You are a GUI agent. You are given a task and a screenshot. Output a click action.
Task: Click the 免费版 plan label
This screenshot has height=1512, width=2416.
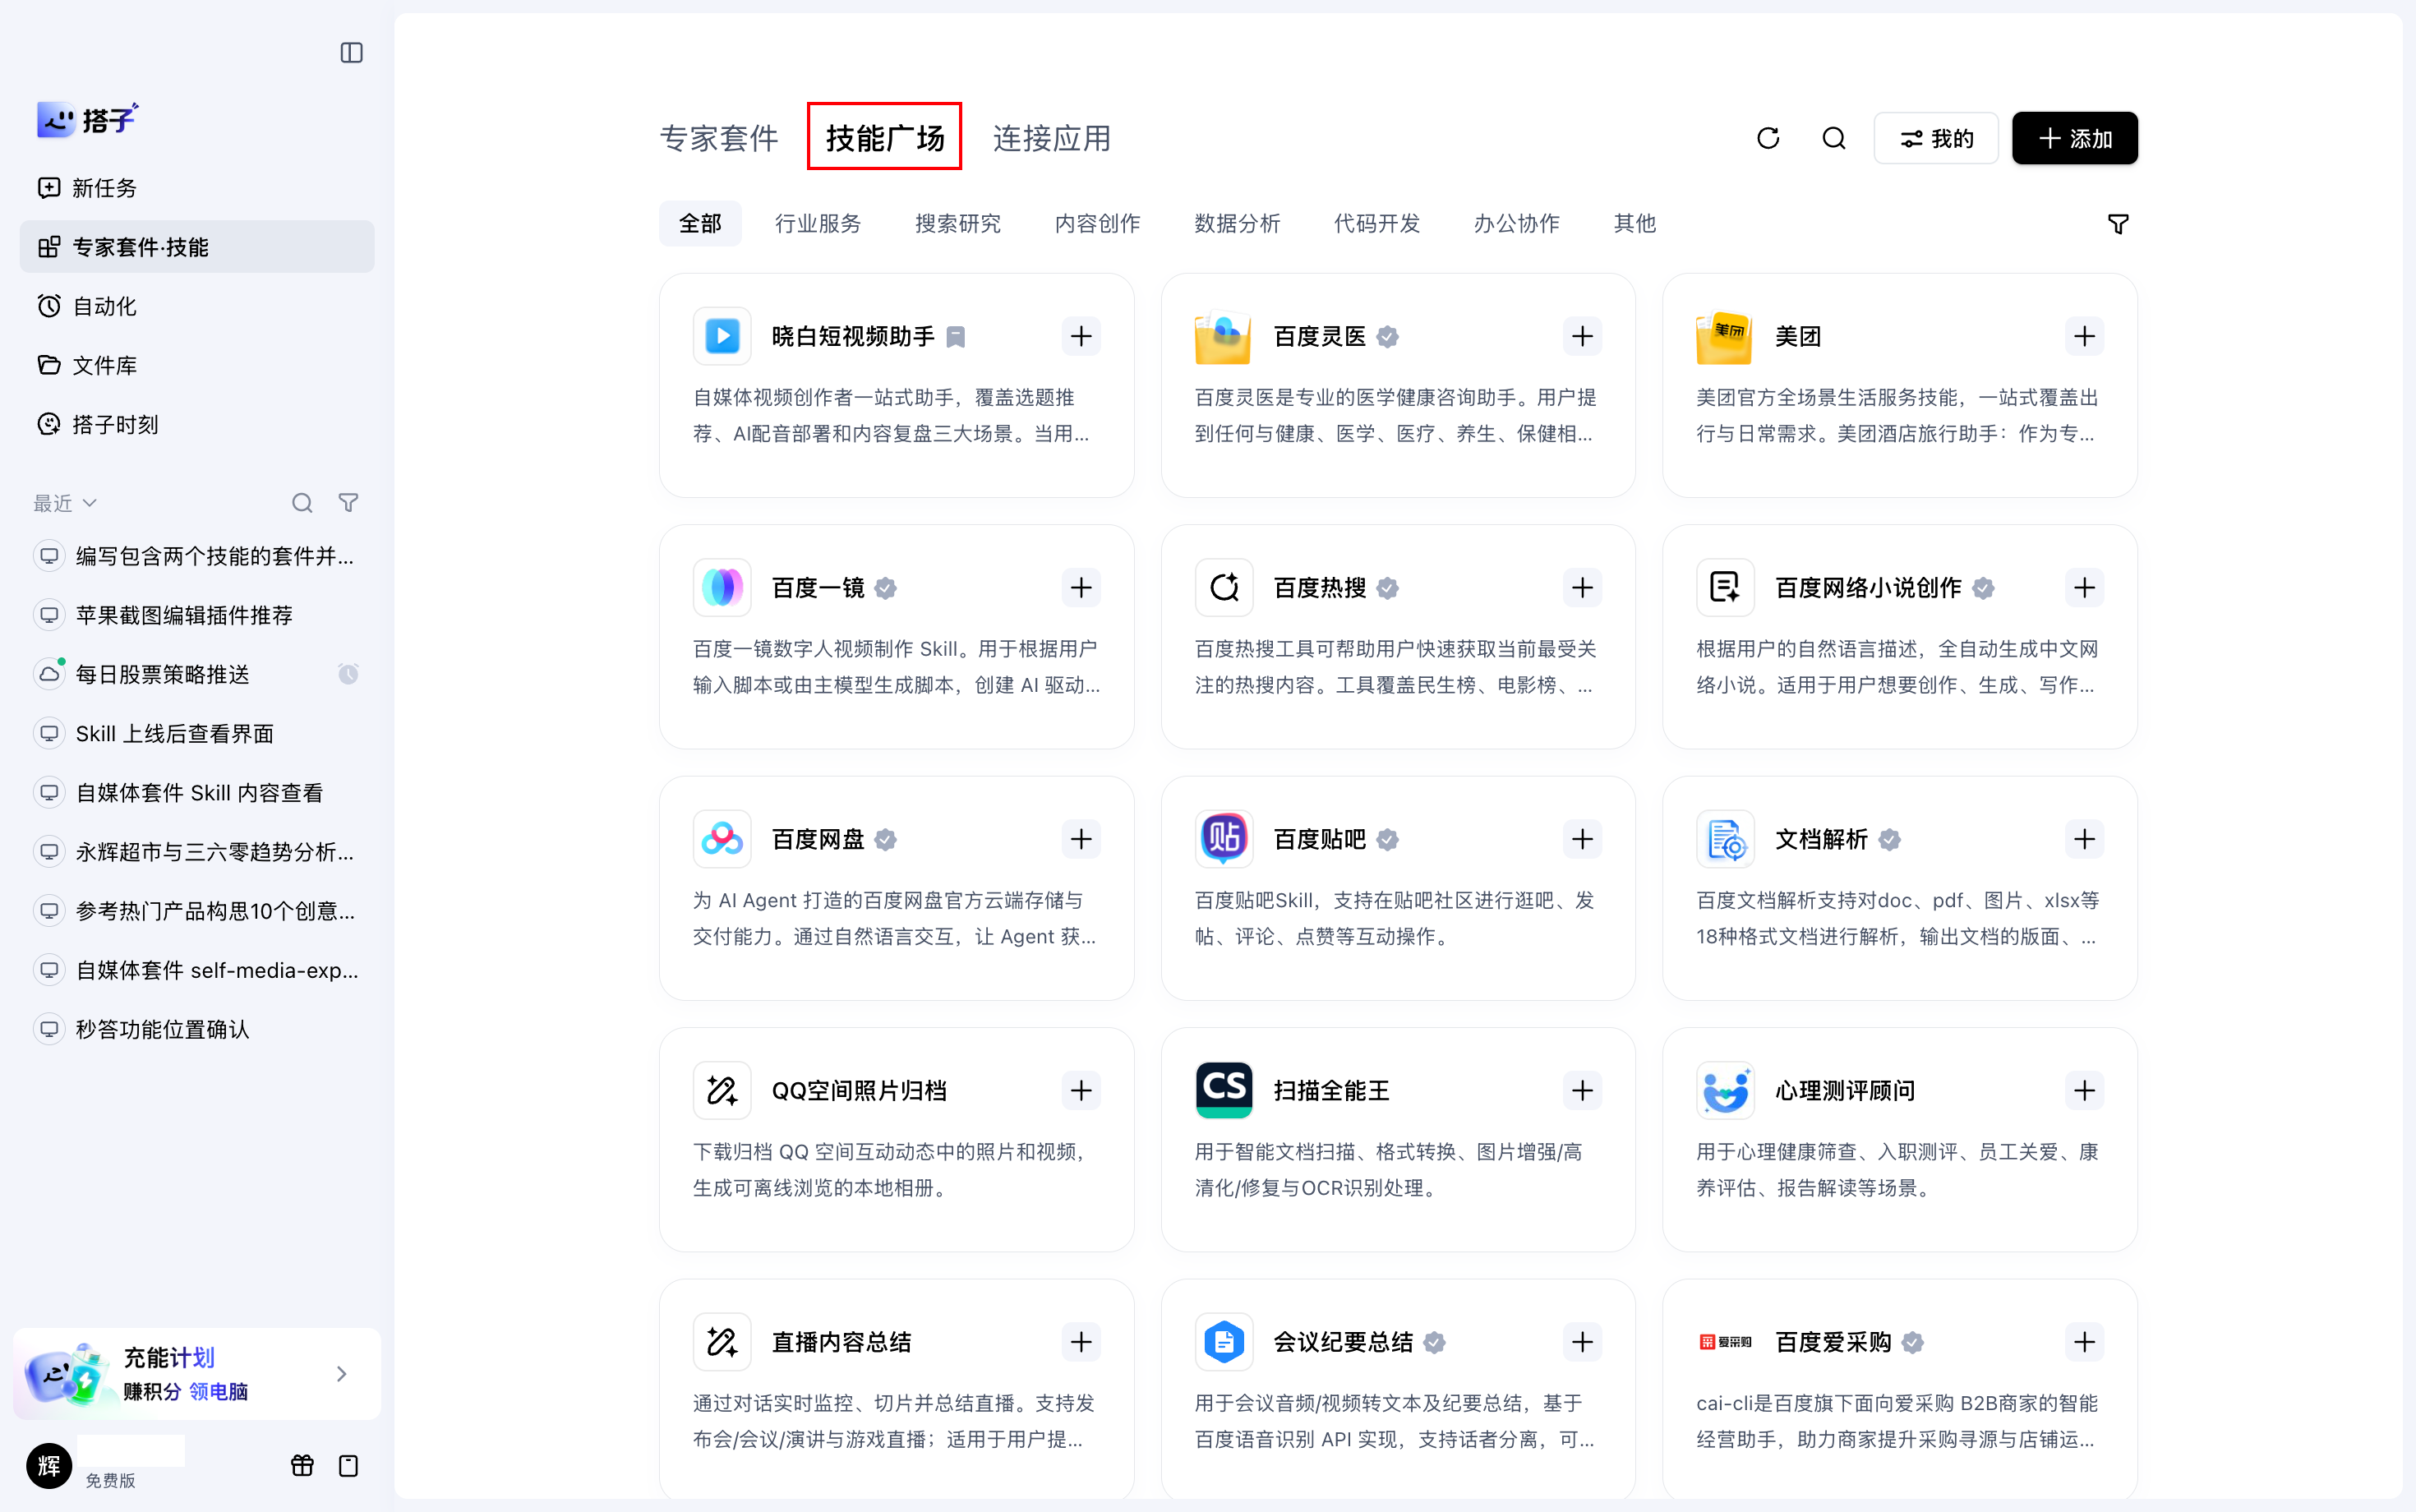coord(110,1480)
